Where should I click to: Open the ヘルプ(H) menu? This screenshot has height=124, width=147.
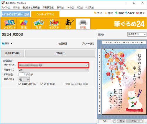pos(90,8)
